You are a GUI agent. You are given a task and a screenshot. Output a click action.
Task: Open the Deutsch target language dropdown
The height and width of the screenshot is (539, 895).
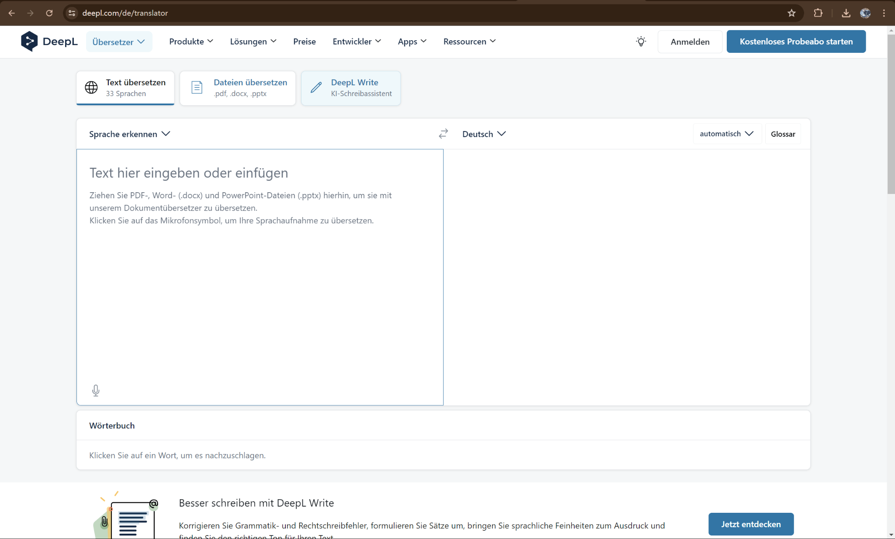(x=484, y=134)
